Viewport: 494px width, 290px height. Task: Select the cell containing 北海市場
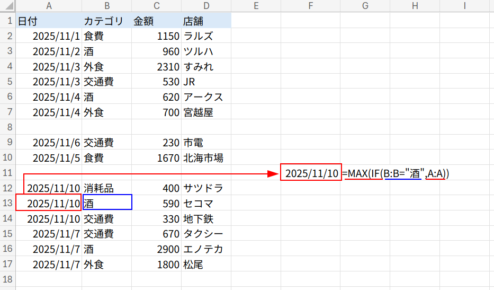(206, 158)
